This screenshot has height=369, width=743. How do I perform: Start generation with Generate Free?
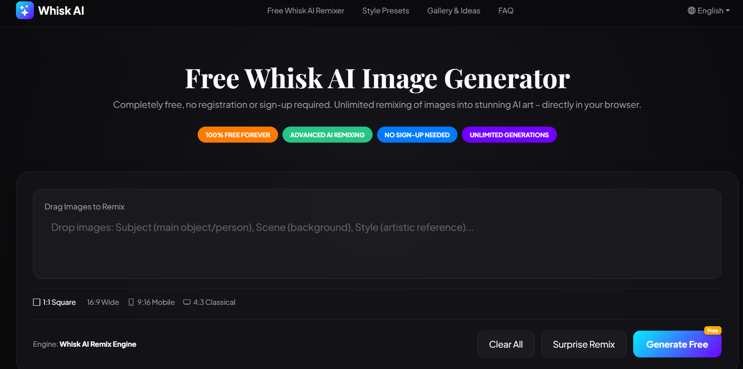pos(677,344)
